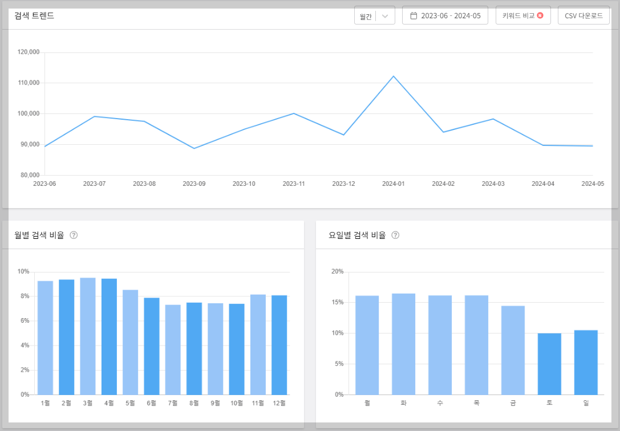This screenshot has height=431, width=620.
Task: Click the 1월 bar in the monthly chart
Action: (46, 338)
